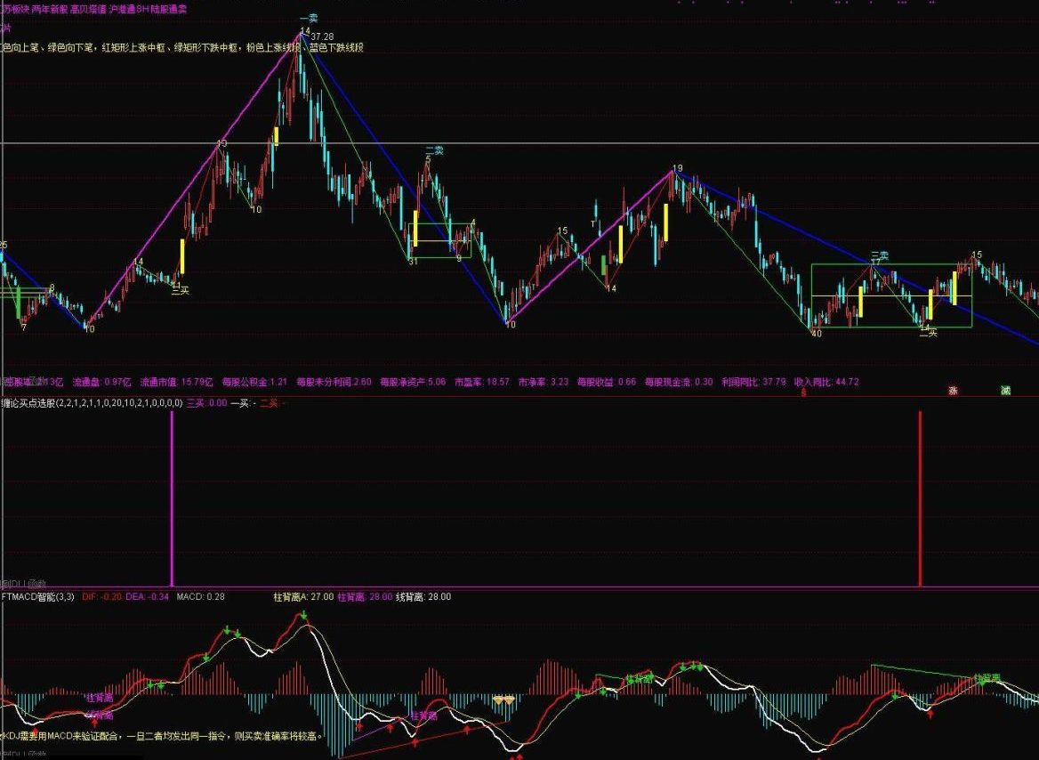This screenshot has width=1039, height=760.
Task: Click the magenta 柱背离 label mid MACD panel
Action: click(423, 715)
